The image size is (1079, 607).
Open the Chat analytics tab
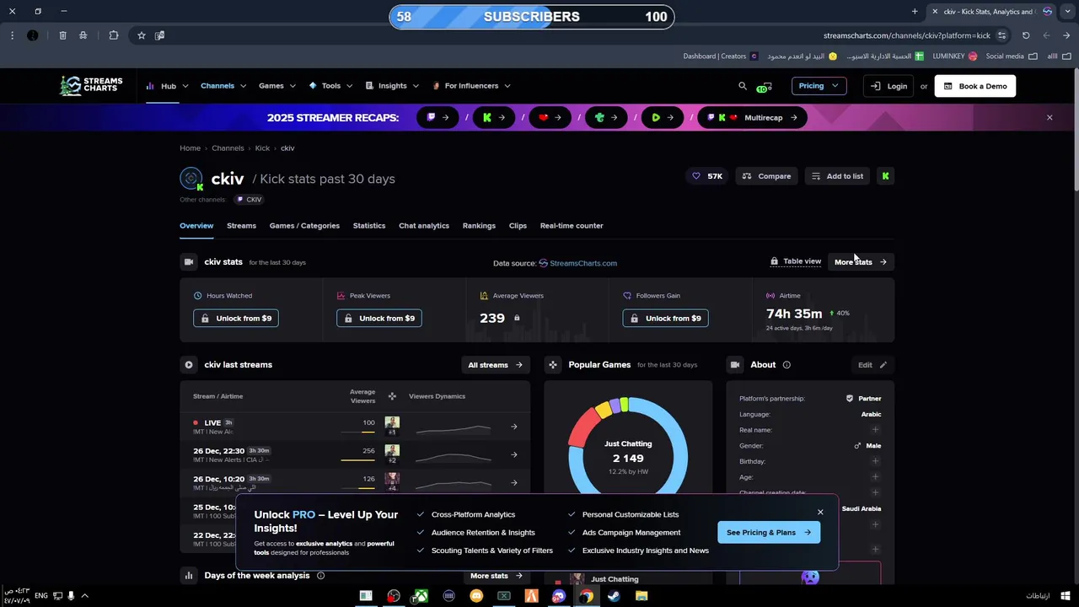[x=424, y=226]
